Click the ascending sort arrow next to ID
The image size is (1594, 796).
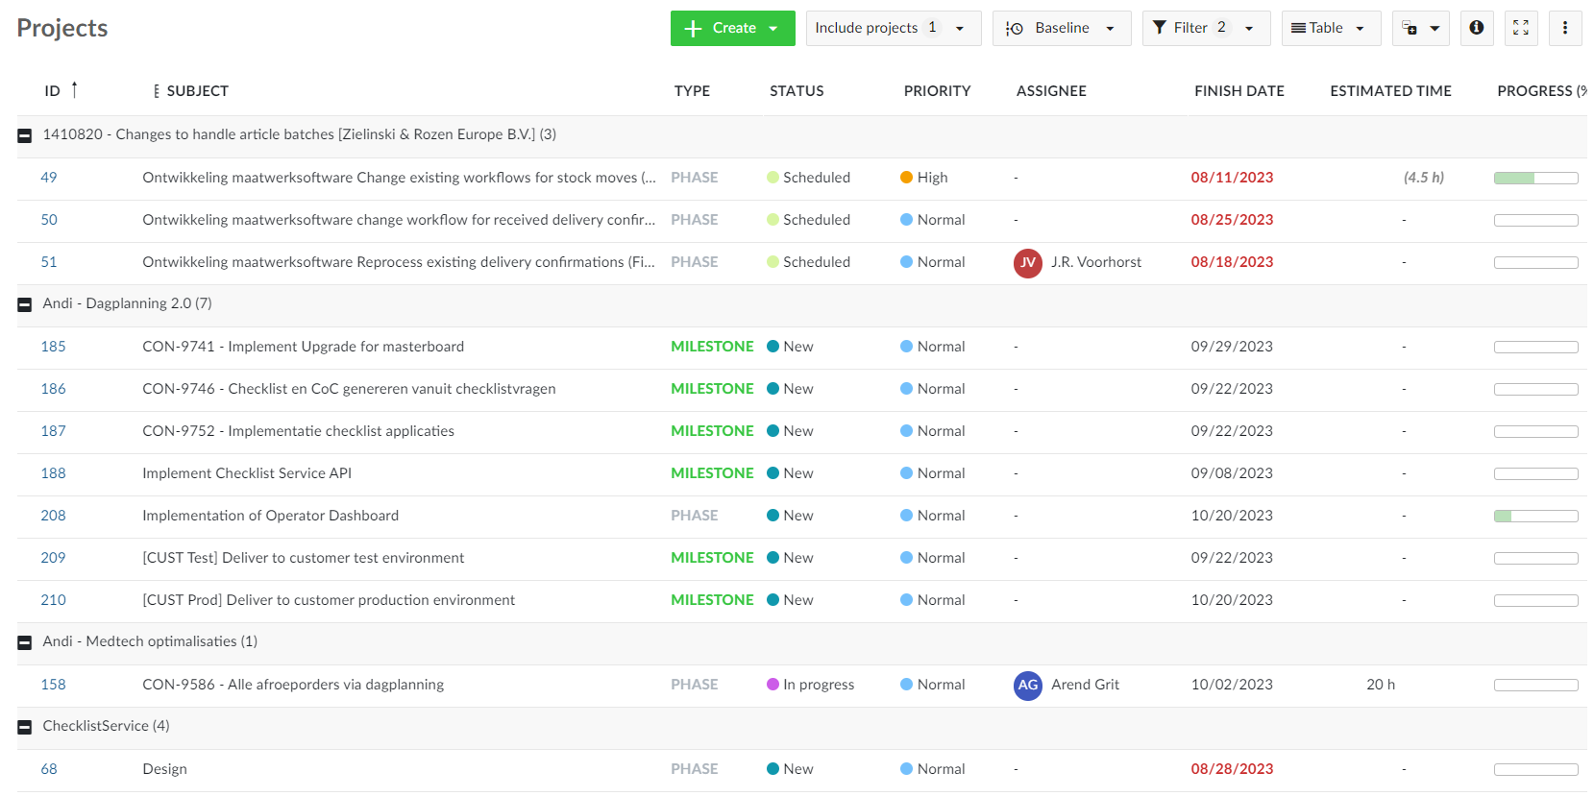click(x=74, y=89)
